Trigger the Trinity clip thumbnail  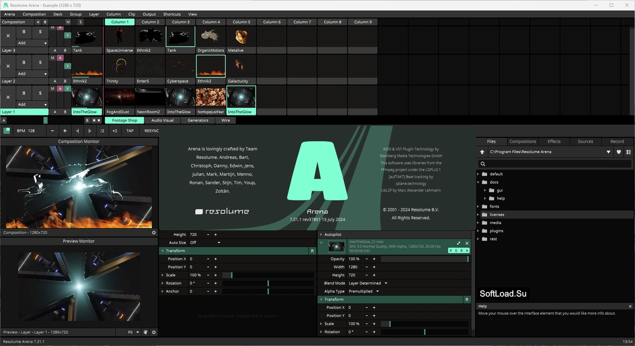(119, 67)
